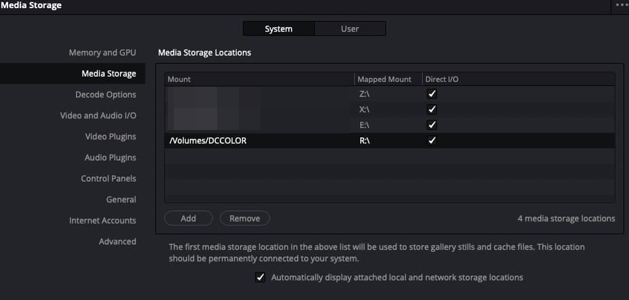Open the three-dot options menu
Viewport: 629px width, 300px height.
coord(623,7)
